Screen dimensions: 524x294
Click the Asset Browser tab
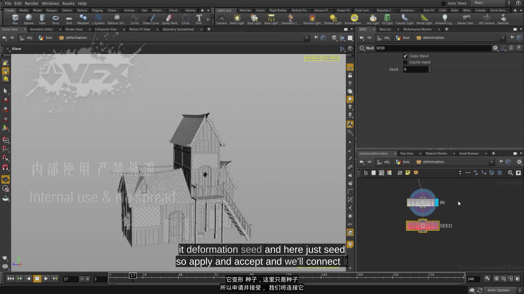tap(469, 153)
